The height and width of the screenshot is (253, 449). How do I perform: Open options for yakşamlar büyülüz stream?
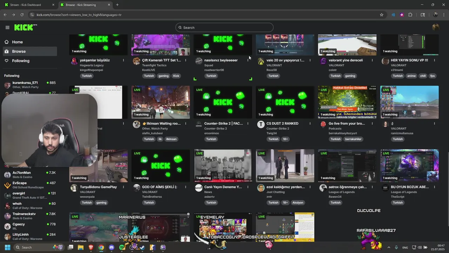[123, 60]
